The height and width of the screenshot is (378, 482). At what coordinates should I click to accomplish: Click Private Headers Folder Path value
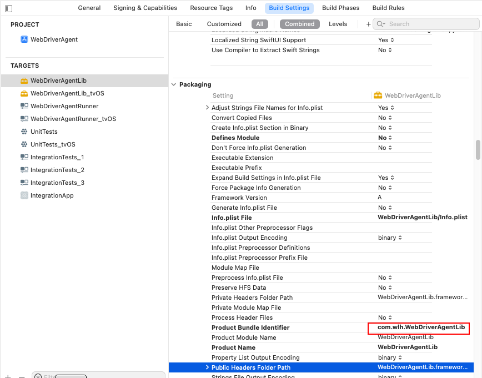coord(423,297)
